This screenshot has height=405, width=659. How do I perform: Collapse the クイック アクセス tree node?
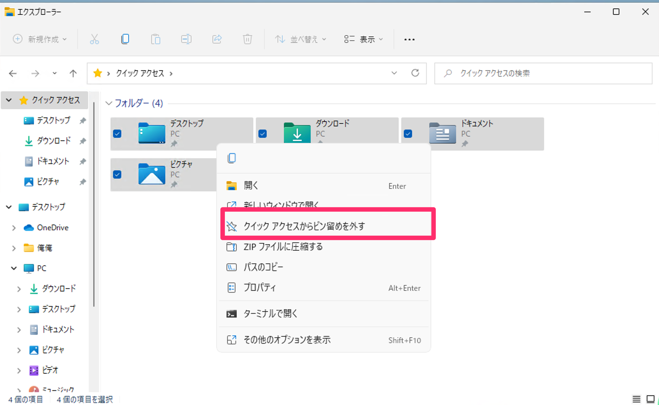(9, 100)
